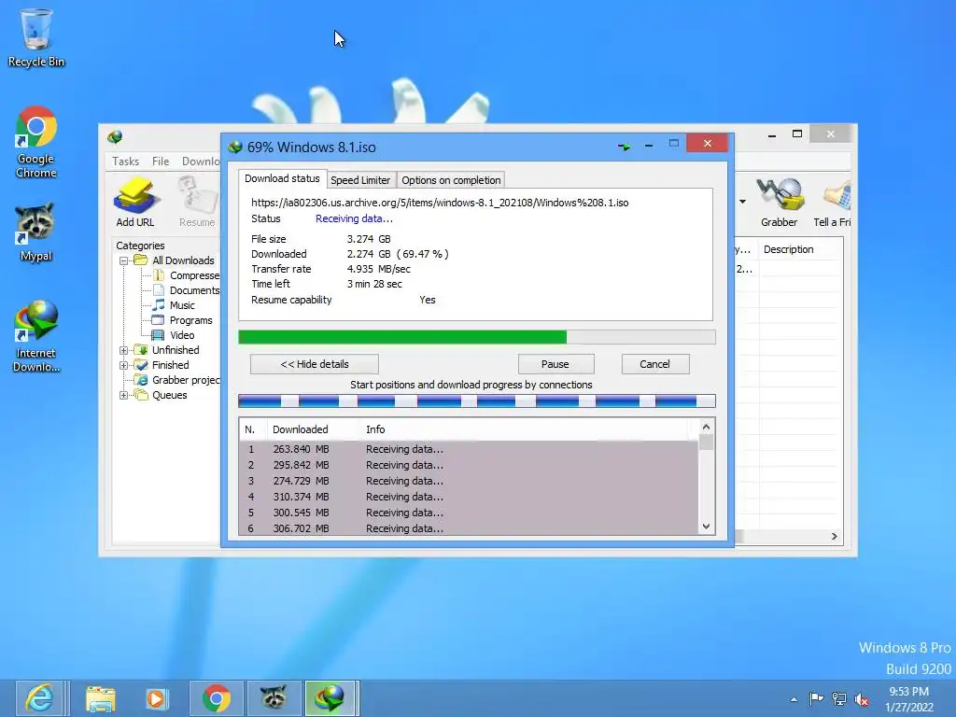Select connection row 1 with 263.840 MB
956x717 pixels.
[x=469, y=449]
